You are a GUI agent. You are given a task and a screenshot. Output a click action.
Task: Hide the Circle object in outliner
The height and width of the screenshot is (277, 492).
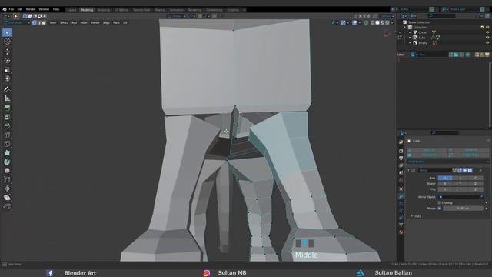[x=487, y=32]
